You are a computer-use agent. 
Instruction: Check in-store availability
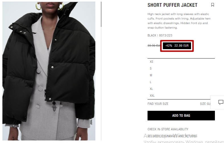(168, 129)
